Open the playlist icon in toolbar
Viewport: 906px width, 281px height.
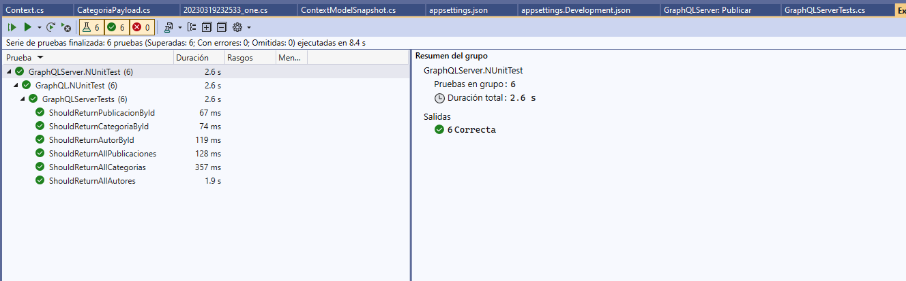click(169, 27)
